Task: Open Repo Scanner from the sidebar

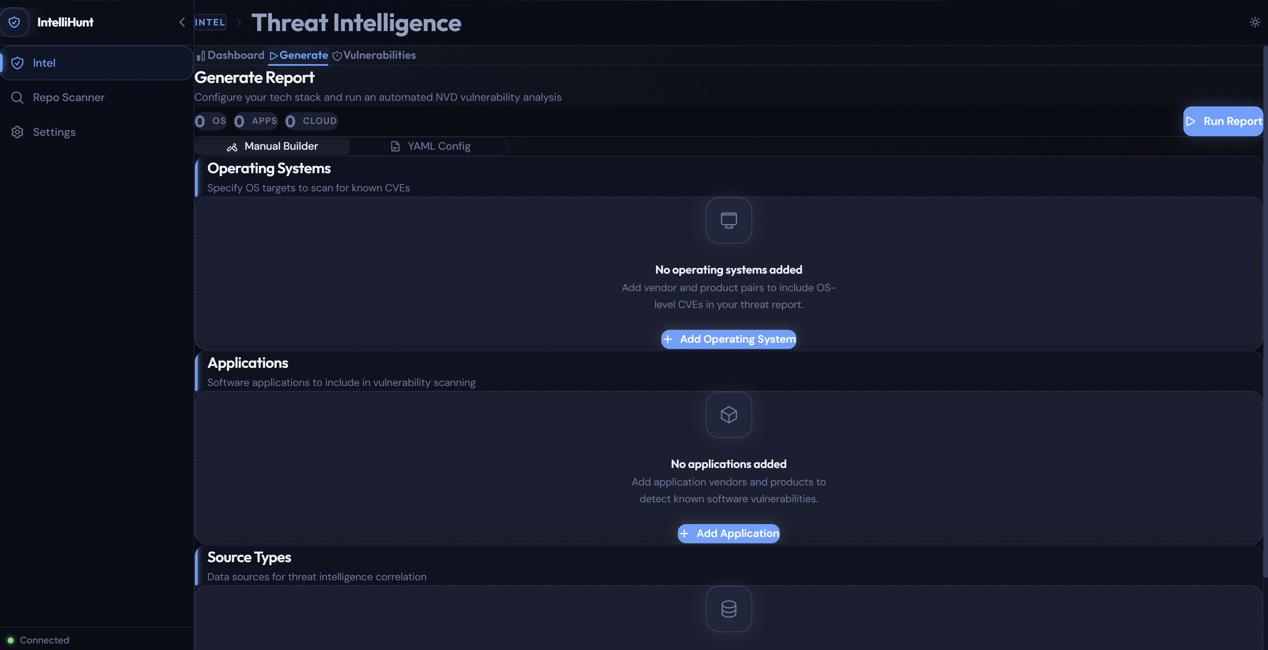Action: tap(68, 97)
